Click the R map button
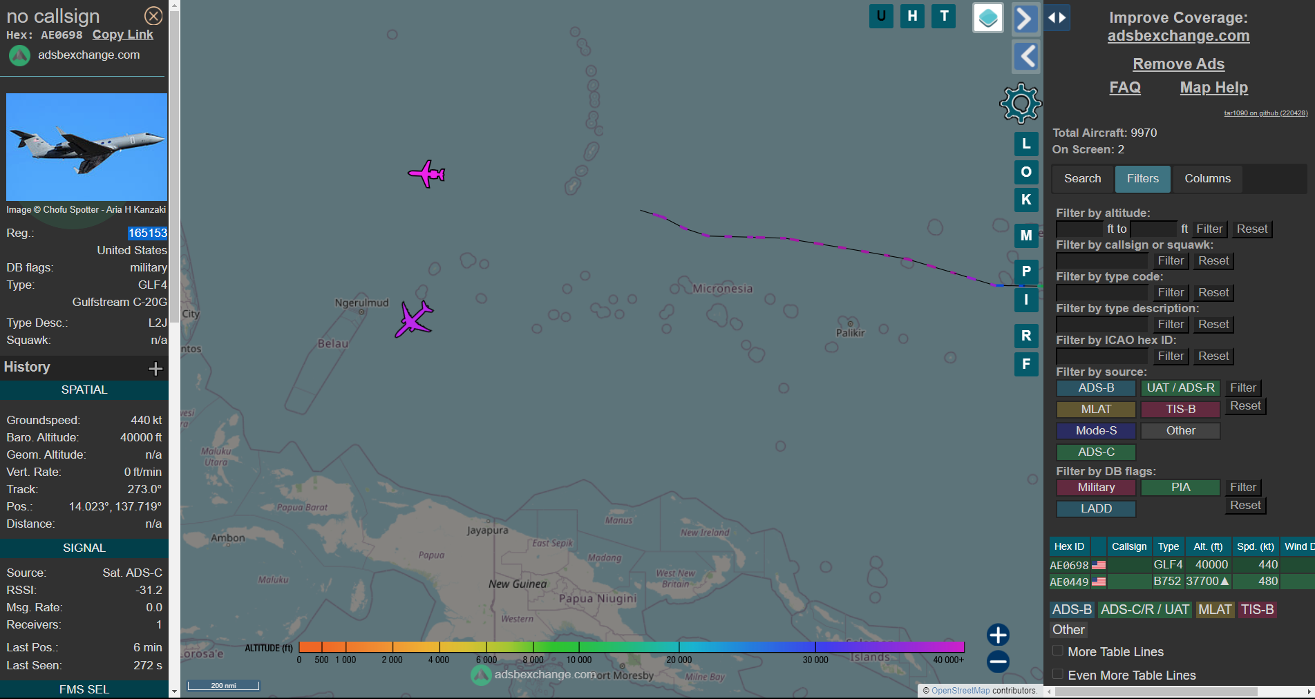This screenshot has height=699, width=1315. pyautogui.click(x=1026, y=336)
